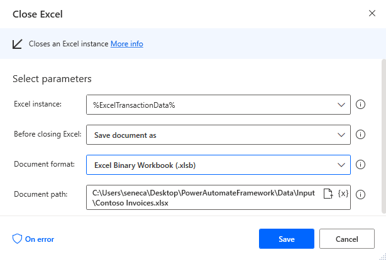The height and width of the screenshot is (260, 386).
Task: Click the chevron of Save document as field
Action: pos(341,135)
